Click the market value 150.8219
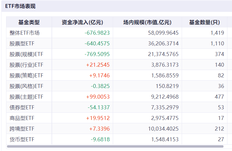Image resolution: width=232 pixels, height=151 pixels. (x=167, y=86)
